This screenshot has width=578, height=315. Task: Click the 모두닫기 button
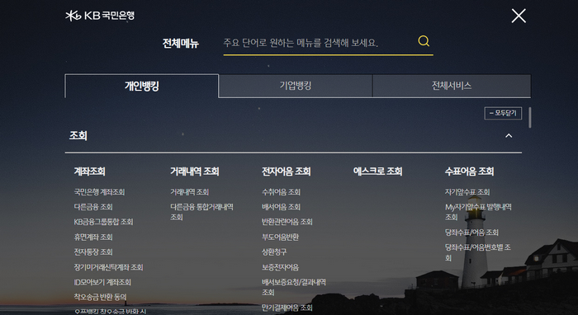point(503,113)
